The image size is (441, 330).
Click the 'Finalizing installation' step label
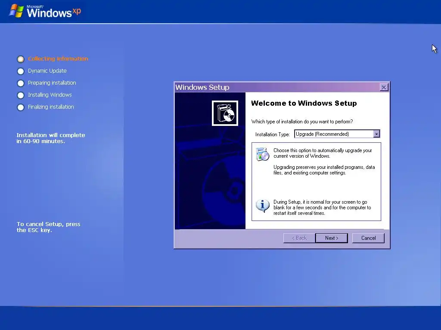coord(51,107)
